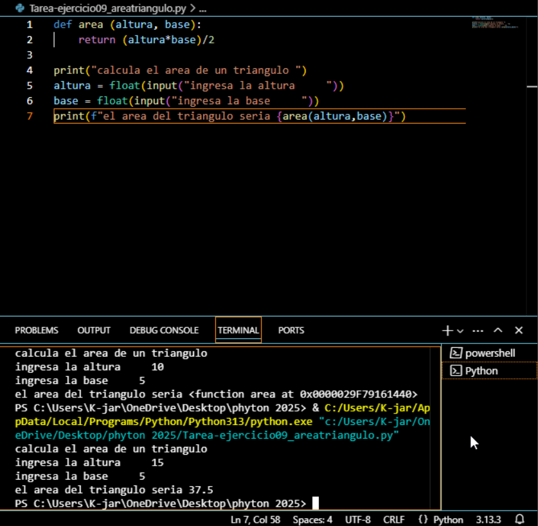Click the curly braces language icon in status bar
Viewport: 538px width, 526px height.
[423, 519]
